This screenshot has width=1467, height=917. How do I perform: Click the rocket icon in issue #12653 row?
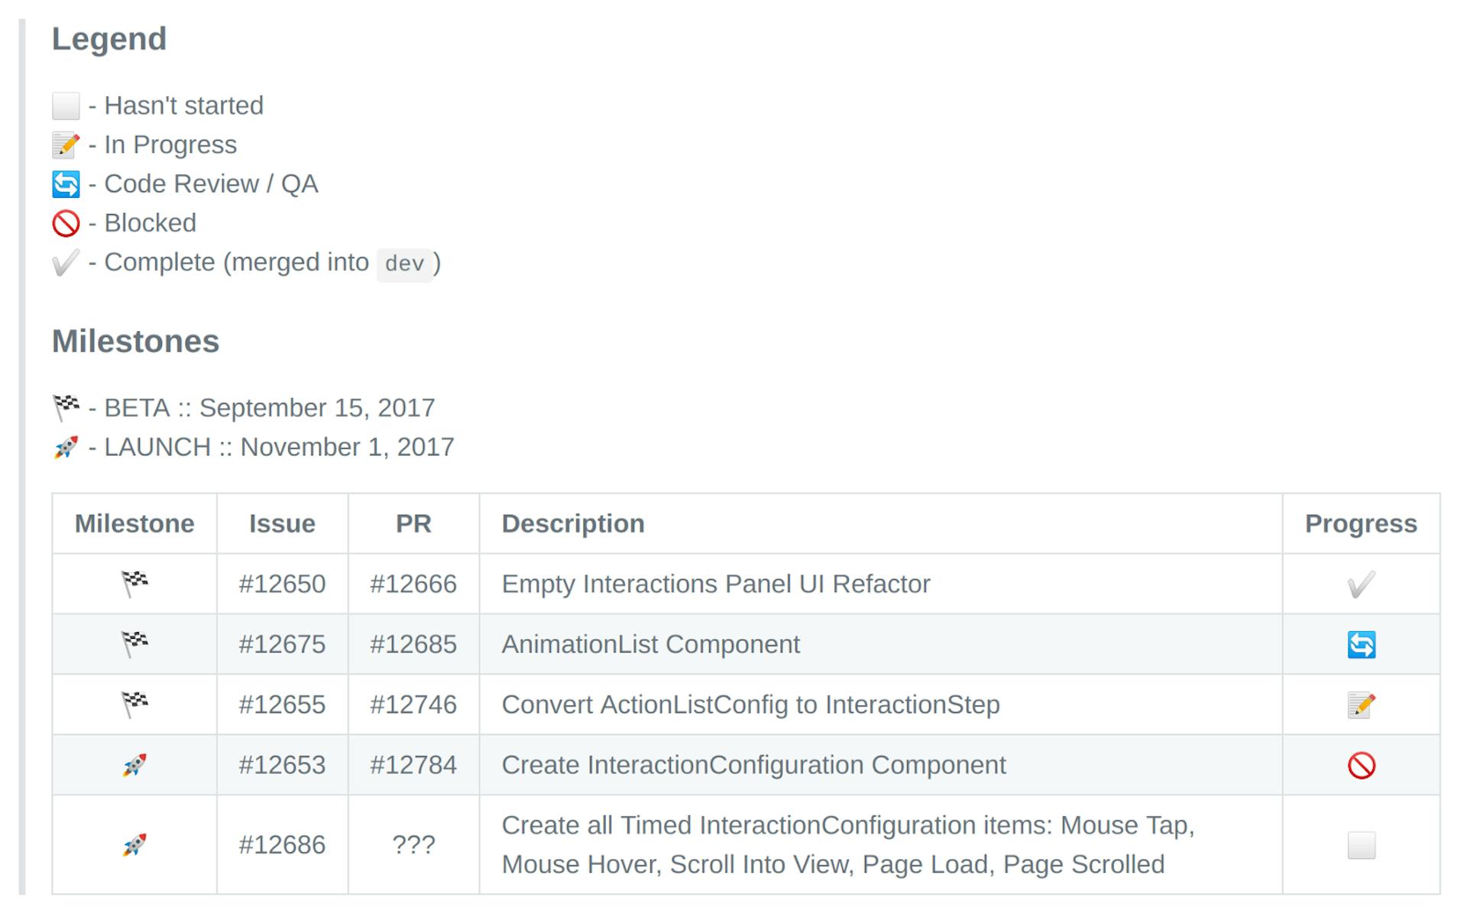[134, 765]
